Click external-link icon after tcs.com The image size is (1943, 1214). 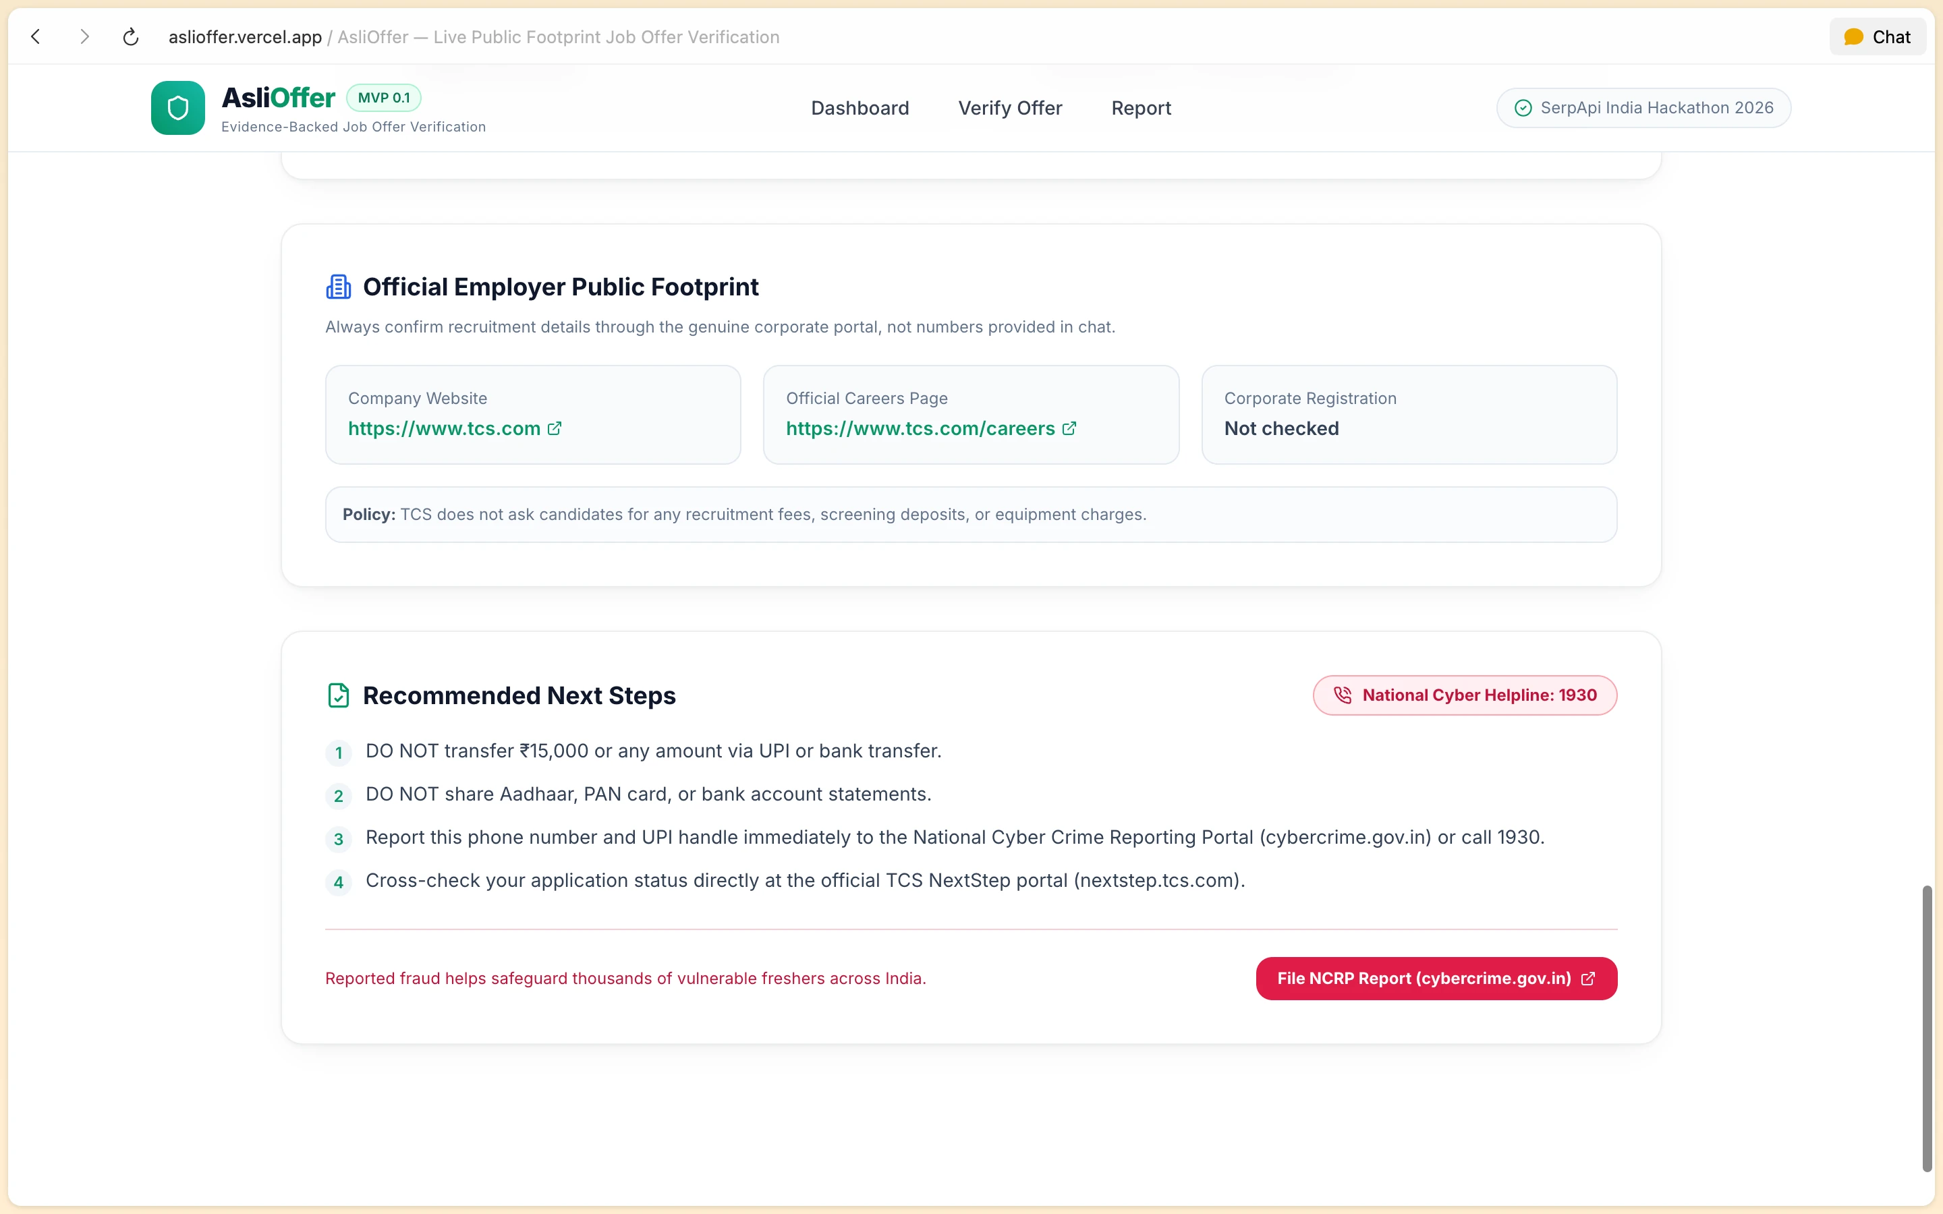(555, 429)
